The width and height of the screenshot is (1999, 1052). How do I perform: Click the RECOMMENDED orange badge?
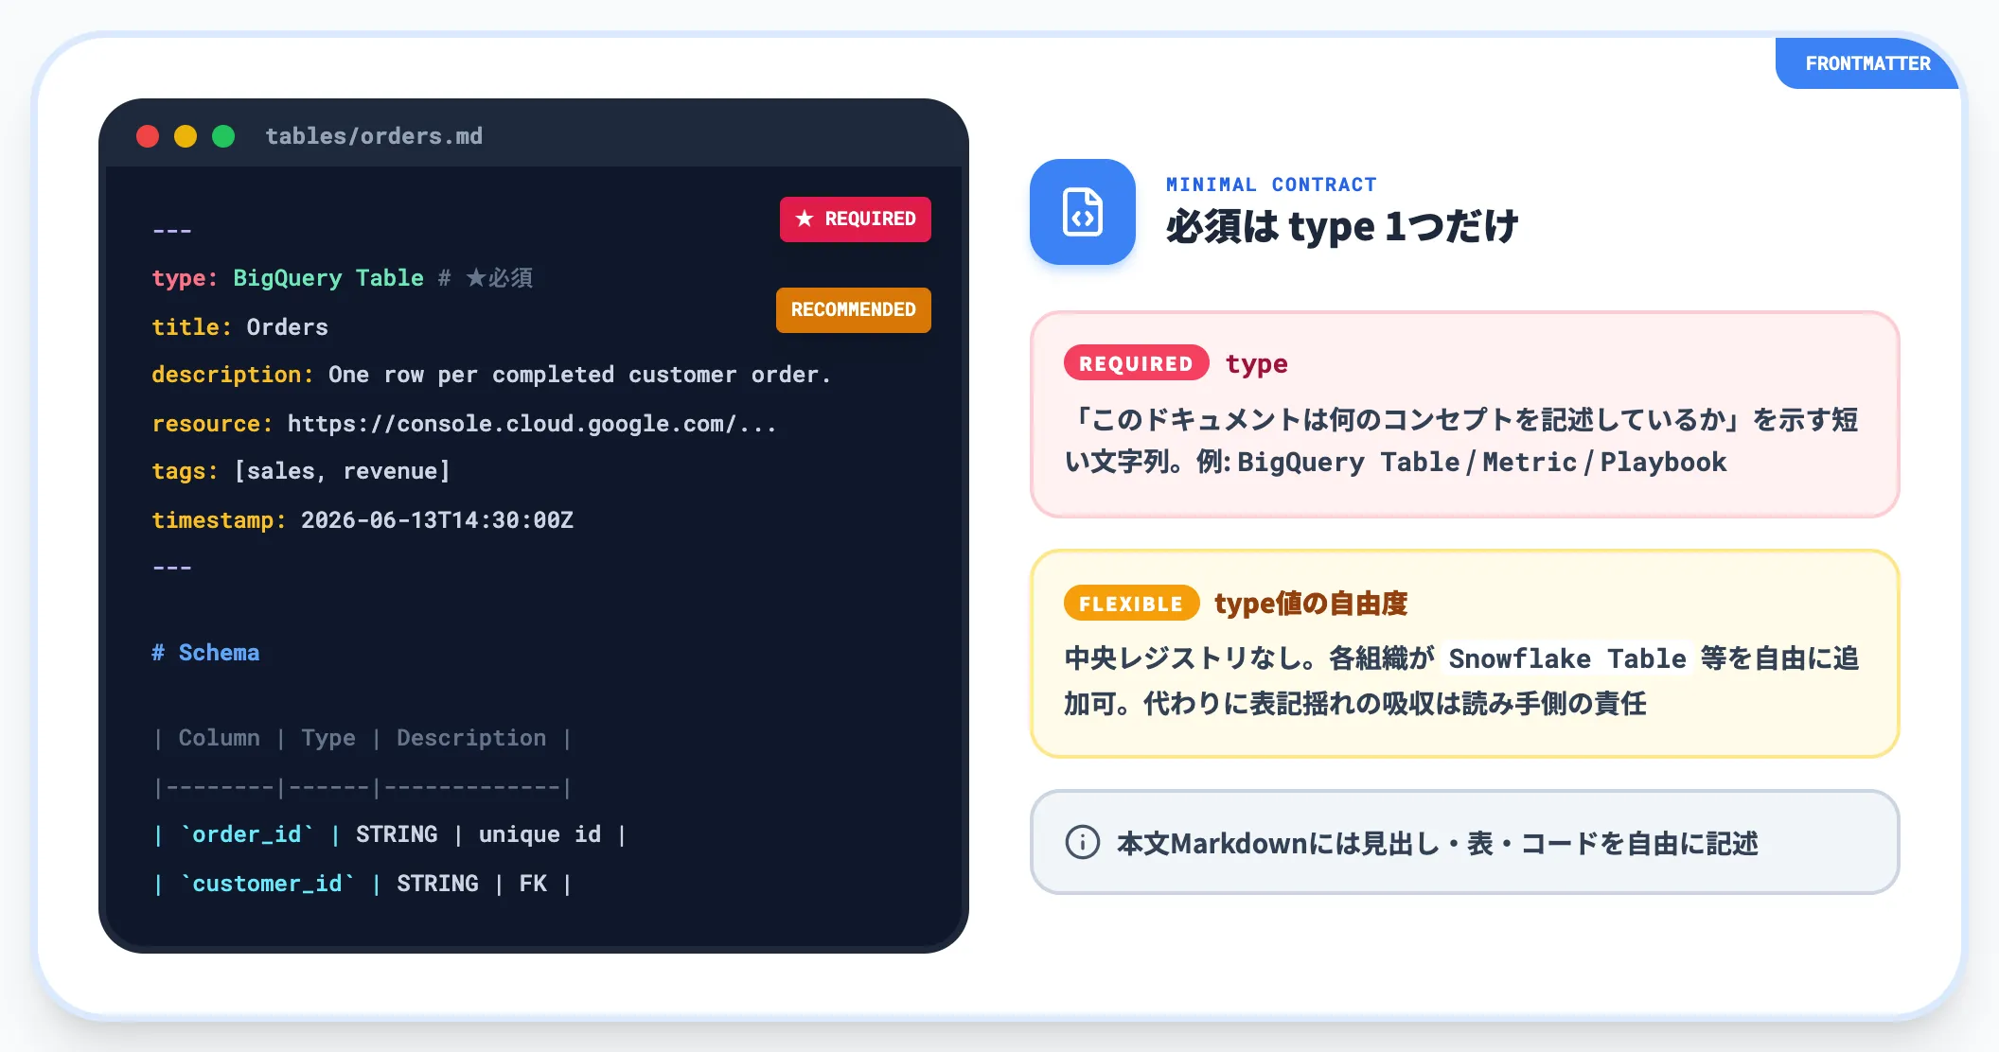coord(853,309)
